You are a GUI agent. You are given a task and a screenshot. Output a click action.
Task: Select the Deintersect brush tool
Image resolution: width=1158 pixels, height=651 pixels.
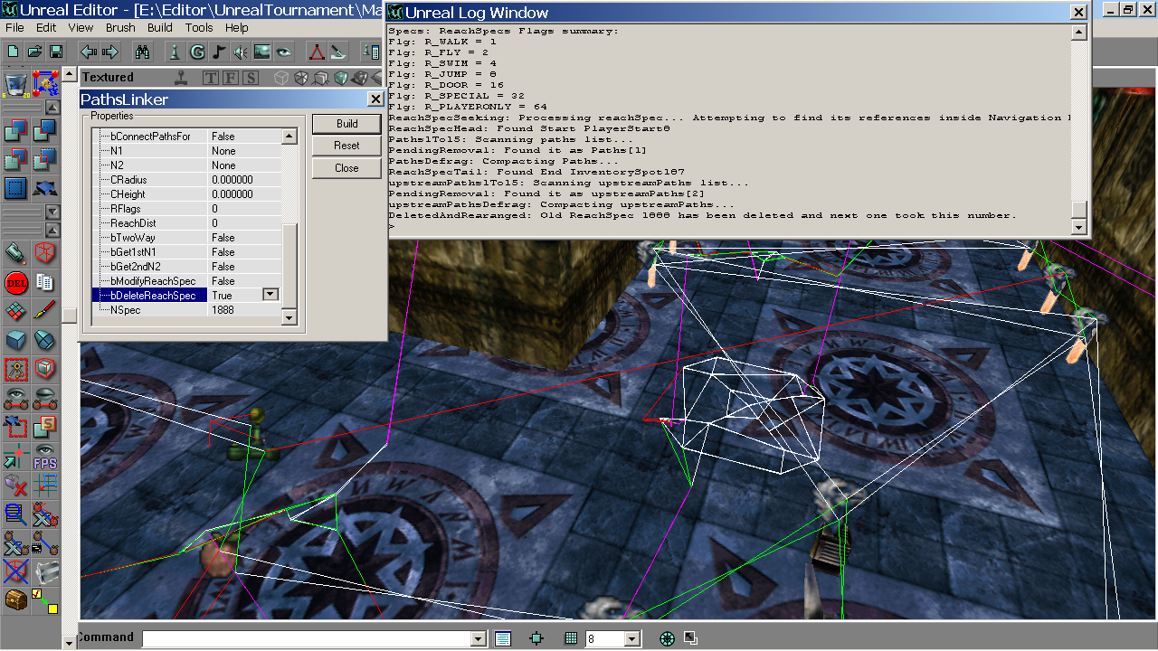[x=44, y=160]
